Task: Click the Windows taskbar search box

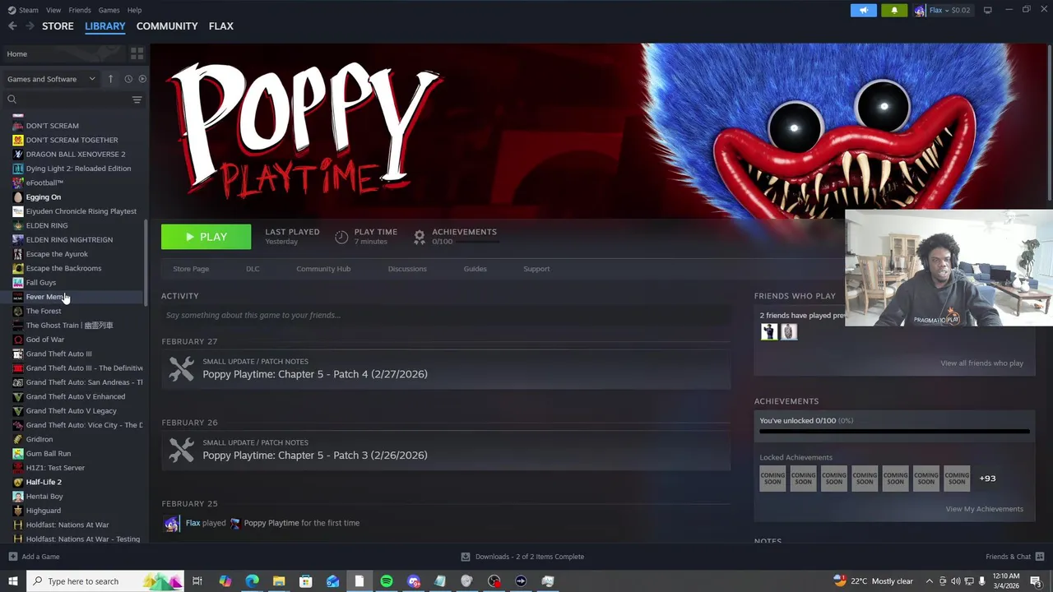Action: pos(107,581)
